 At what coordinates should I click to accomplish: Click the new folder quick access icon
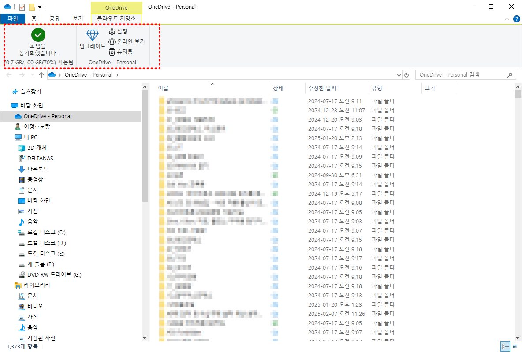(x=32, y=7)
